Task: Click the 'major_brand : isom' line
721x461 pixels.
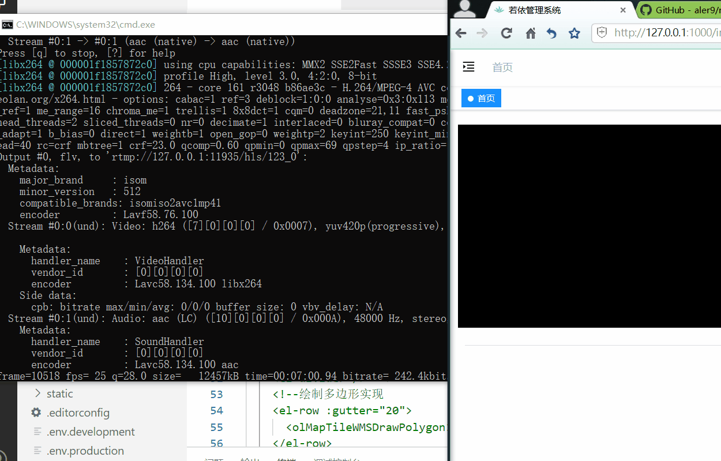Action: (x=83, y=180)
